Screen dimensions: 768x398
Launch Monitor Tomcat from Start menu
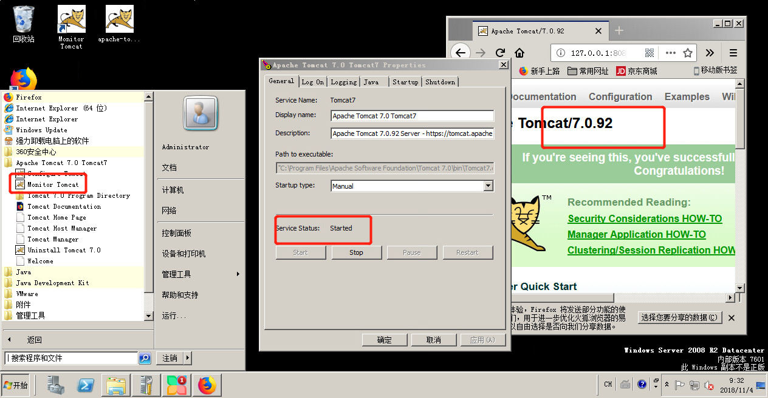[53, 184]
